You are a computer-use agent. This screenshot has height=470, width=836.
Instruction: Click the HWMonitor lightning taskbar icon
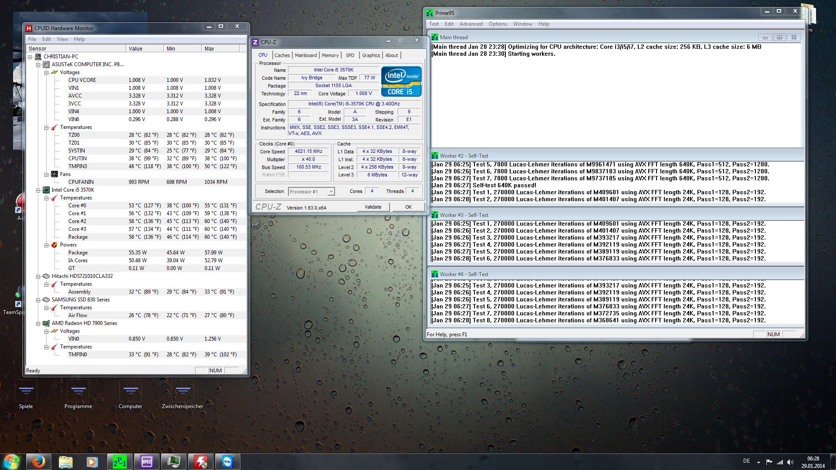point(200,462)
